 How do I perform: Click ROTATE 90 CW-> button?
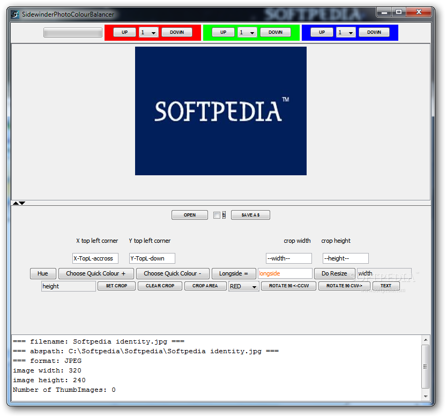344,286
